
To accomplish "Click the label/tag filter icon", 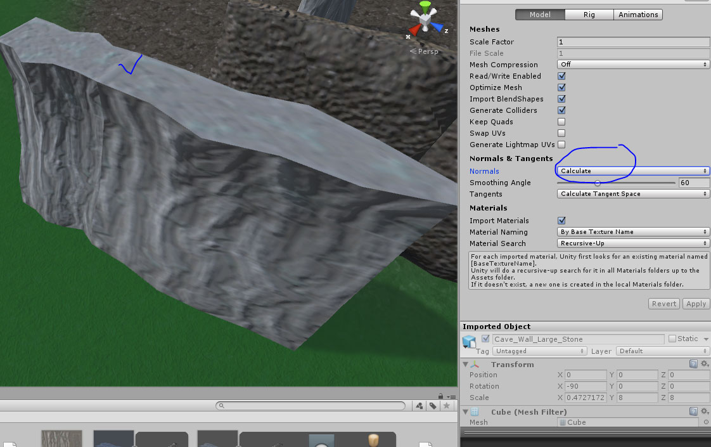I will pos(433,405).
